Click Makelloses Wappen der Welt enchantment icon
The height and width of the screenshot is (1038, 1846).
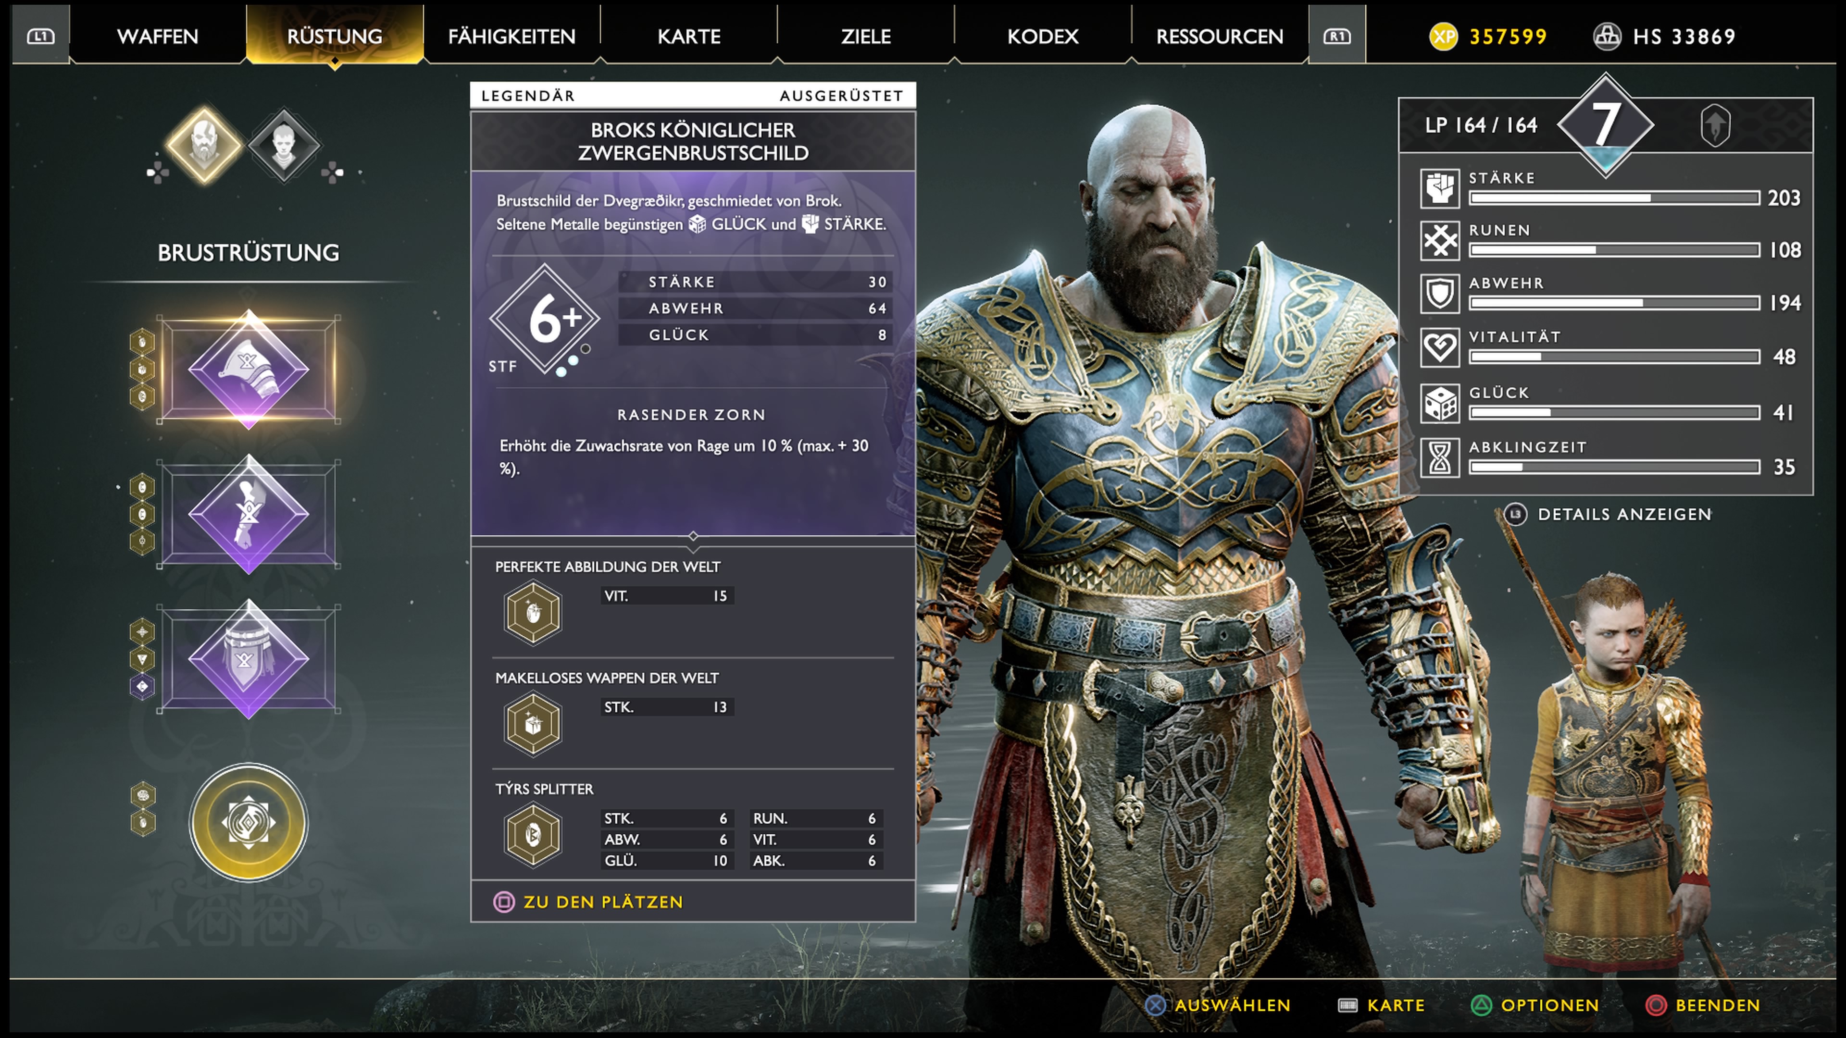(x=533, y=724)
